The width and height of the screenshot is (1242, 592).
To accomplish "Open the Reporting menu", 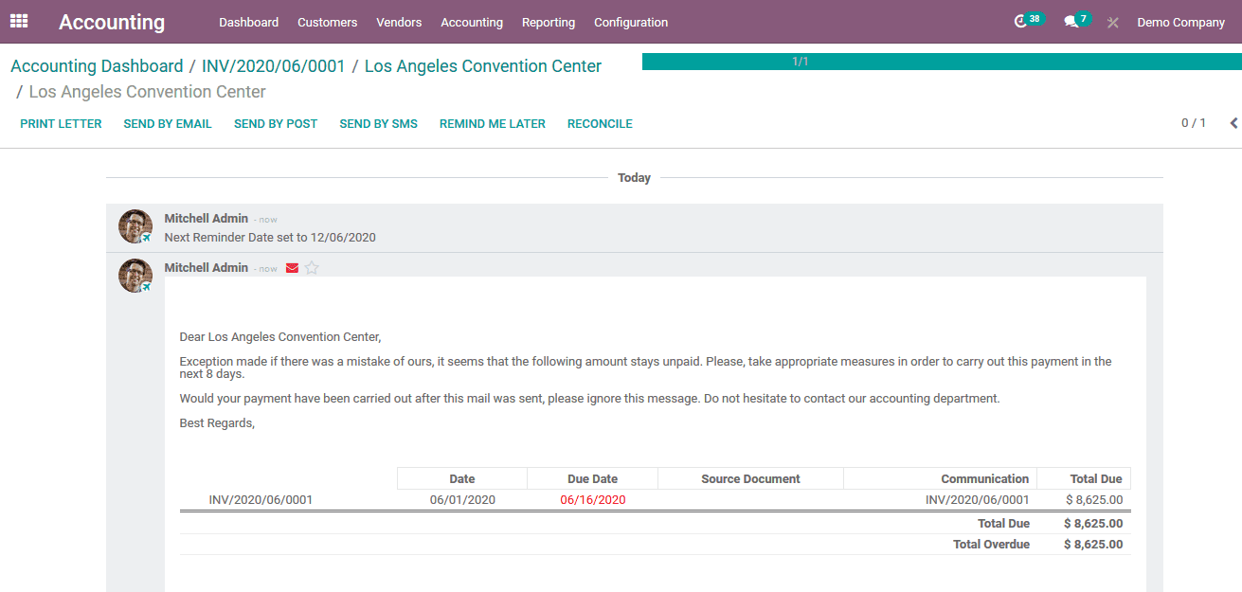I will click(x=549, y=22).
